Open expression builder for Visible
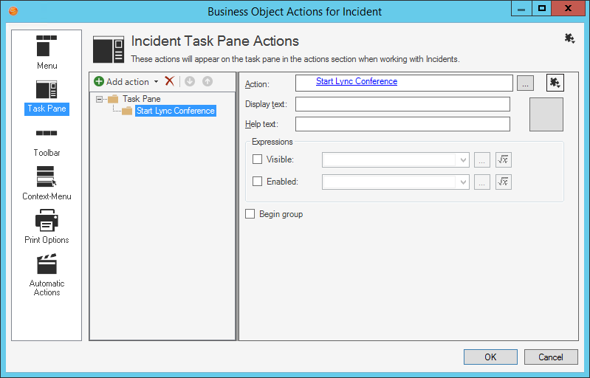Screen dimensions: 590x378 click(x=504, y=160)
